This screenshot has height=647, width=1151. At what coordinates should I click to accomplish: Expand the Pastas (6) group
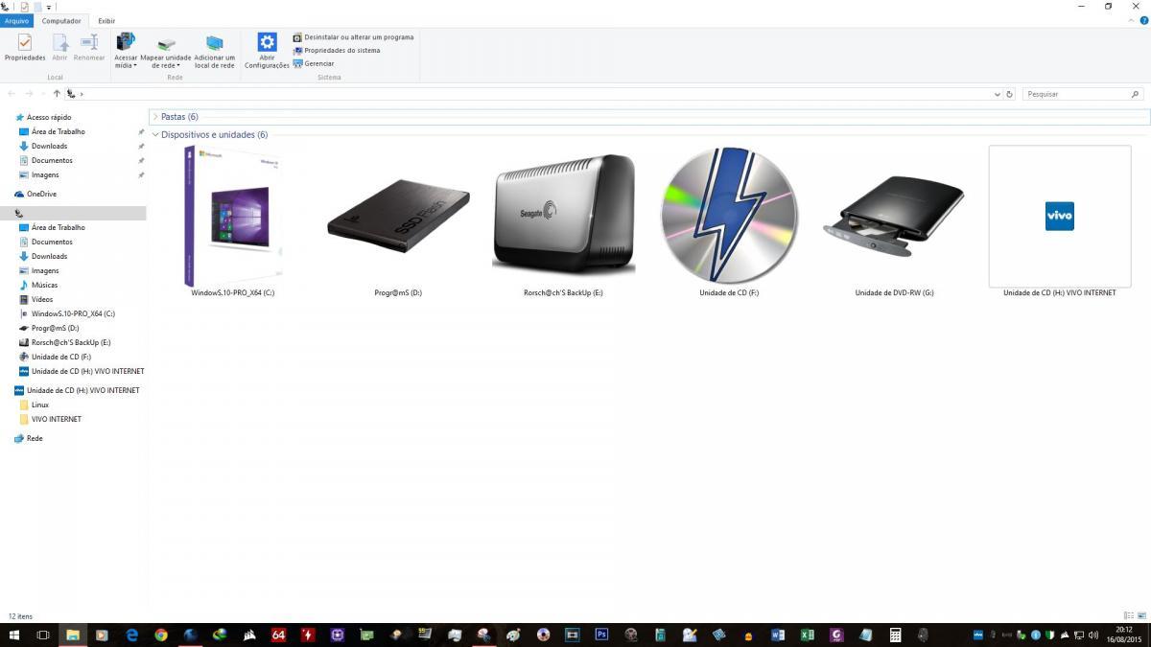(x=155, y=117)
